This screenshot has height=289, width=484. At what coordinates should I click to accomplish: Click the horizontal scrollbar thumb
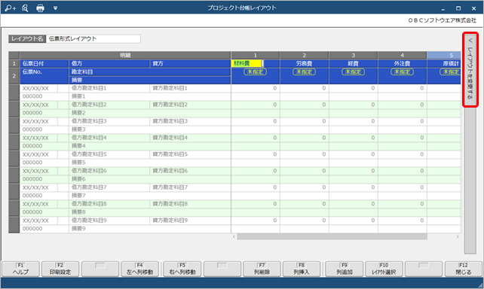click(332, 236)
